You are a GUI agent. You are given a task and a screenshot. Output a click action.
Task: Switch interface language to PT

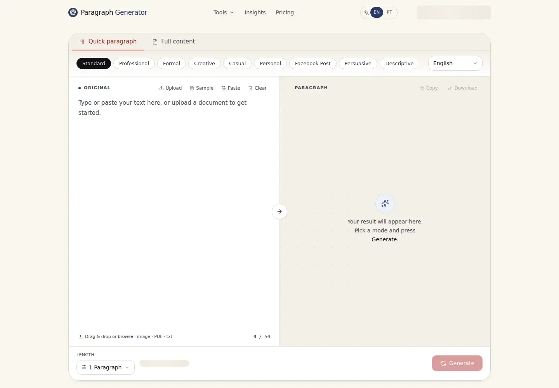389,12
